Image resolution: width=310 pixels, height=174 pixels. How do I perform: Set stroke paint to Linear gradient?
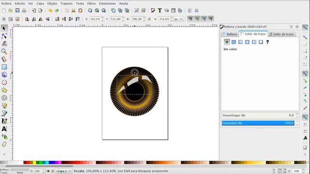click(240, 42)
